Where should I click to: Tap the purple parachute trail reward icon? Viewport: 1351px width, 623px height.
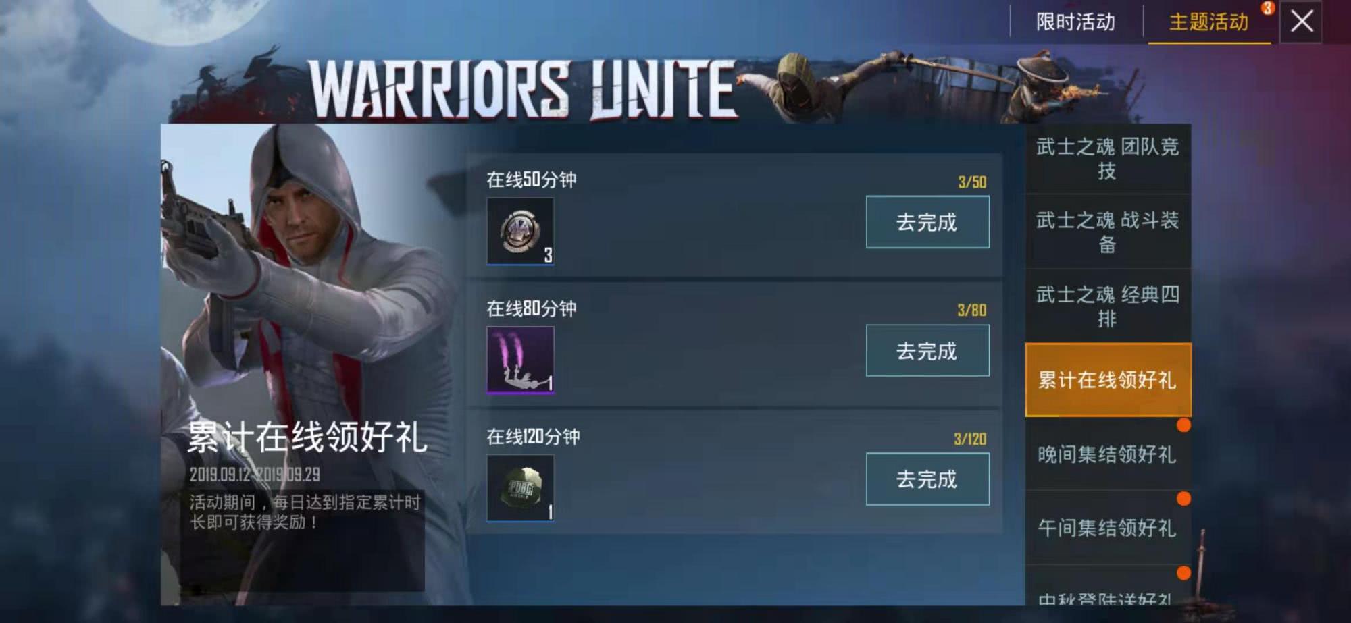(520, 360)
